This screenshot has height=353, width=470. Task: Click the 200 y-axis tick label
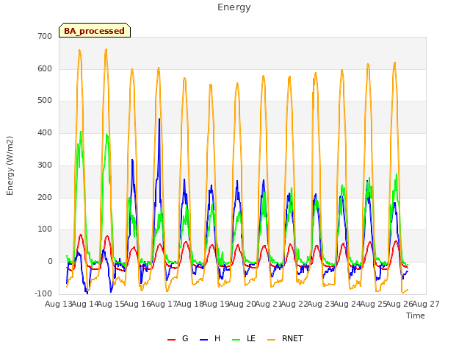pyautogui.click(x=45, y=198)
